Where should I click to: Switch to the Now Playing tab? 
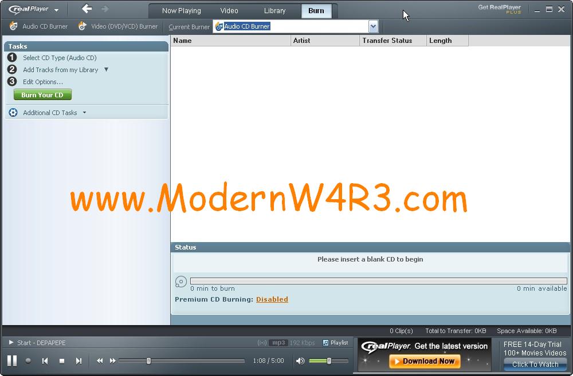pyautogui.click(x=181, y=10)
